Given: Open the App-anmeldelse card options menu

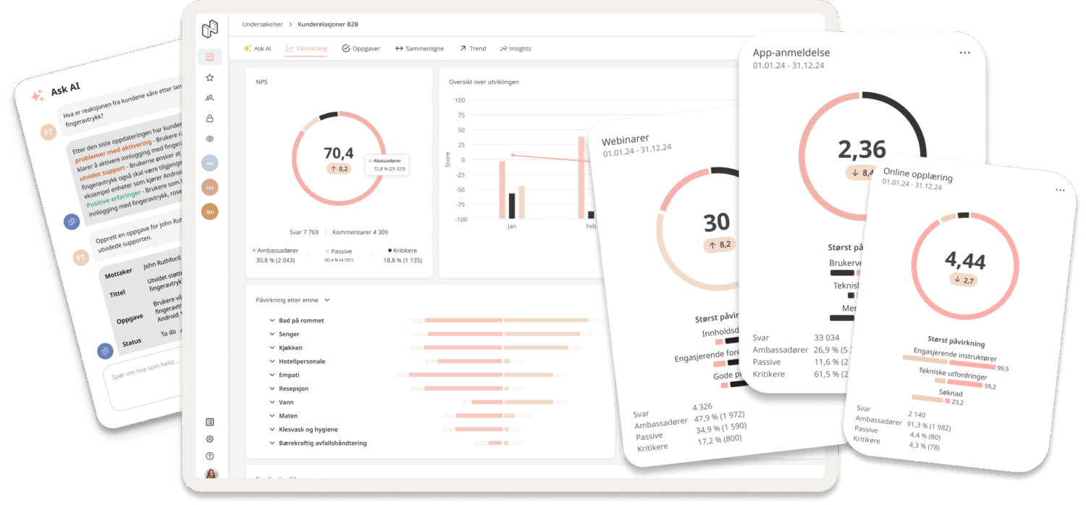Looking at the screenshot, I should pyautogui.click(x=964, y=53).
